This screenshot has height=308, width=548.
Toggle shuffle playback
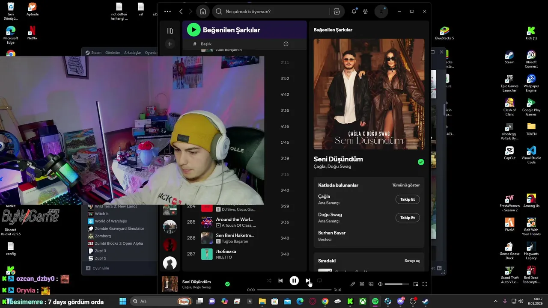click(269, 281)
